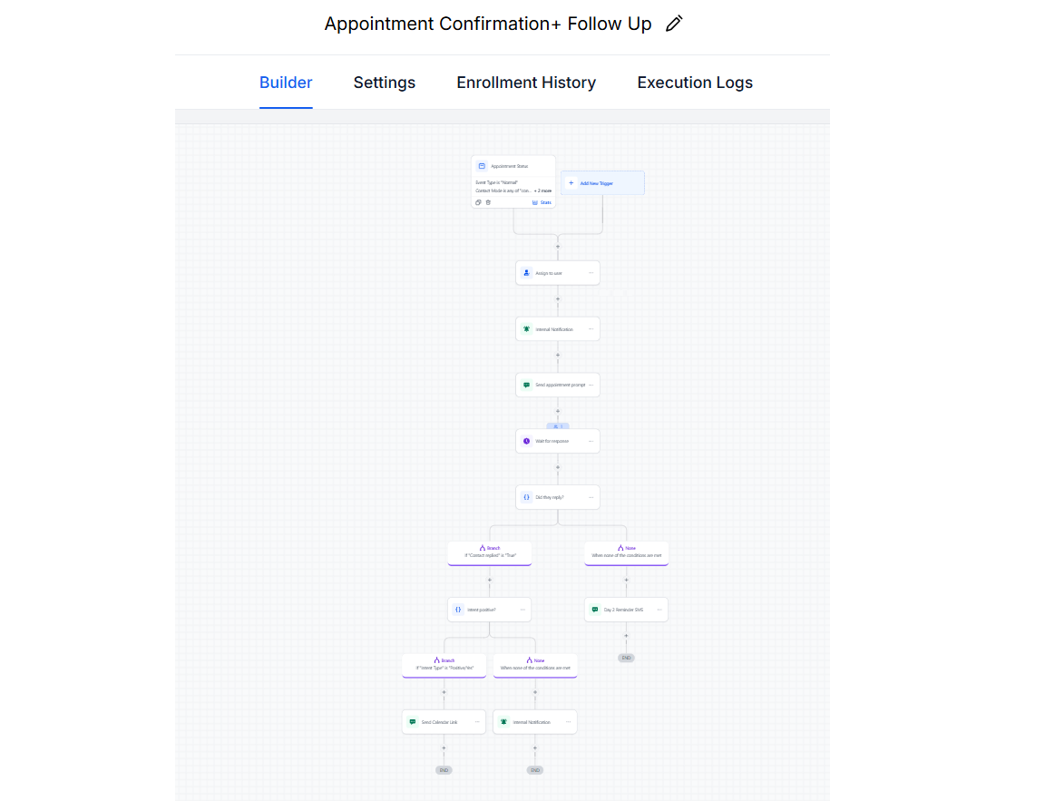This screenshot has height=801, width=1045.
Task: Click the Assign to user person icon
Action: tap(526, 272)
